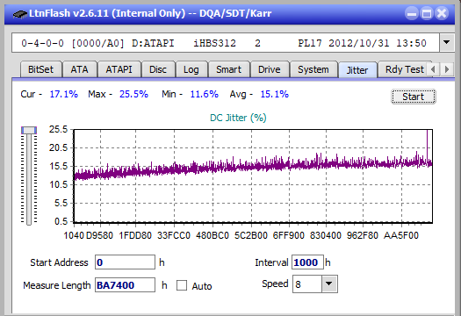Open the drive selection dropdown arrow
The image size is (461, 316).
tap(447, 43)
